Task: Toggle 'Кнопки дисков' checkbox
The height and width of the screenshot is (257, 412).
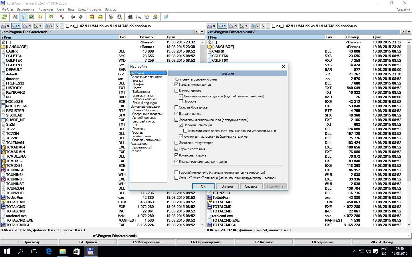Action: click(177, 91)
